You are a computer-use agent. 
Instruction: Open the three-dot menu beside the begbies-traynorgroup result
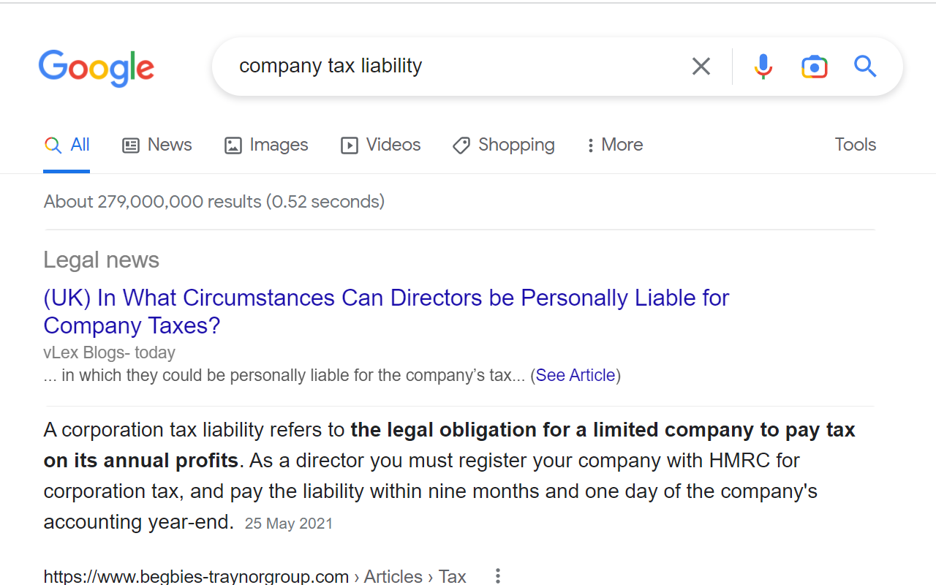click(498, 576)
